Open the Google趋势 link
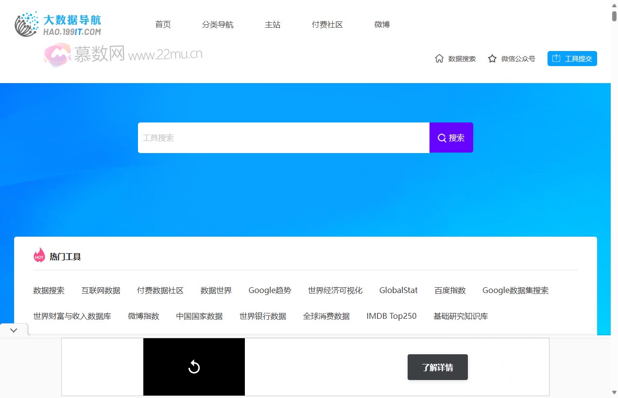 [x=270, y=290]
